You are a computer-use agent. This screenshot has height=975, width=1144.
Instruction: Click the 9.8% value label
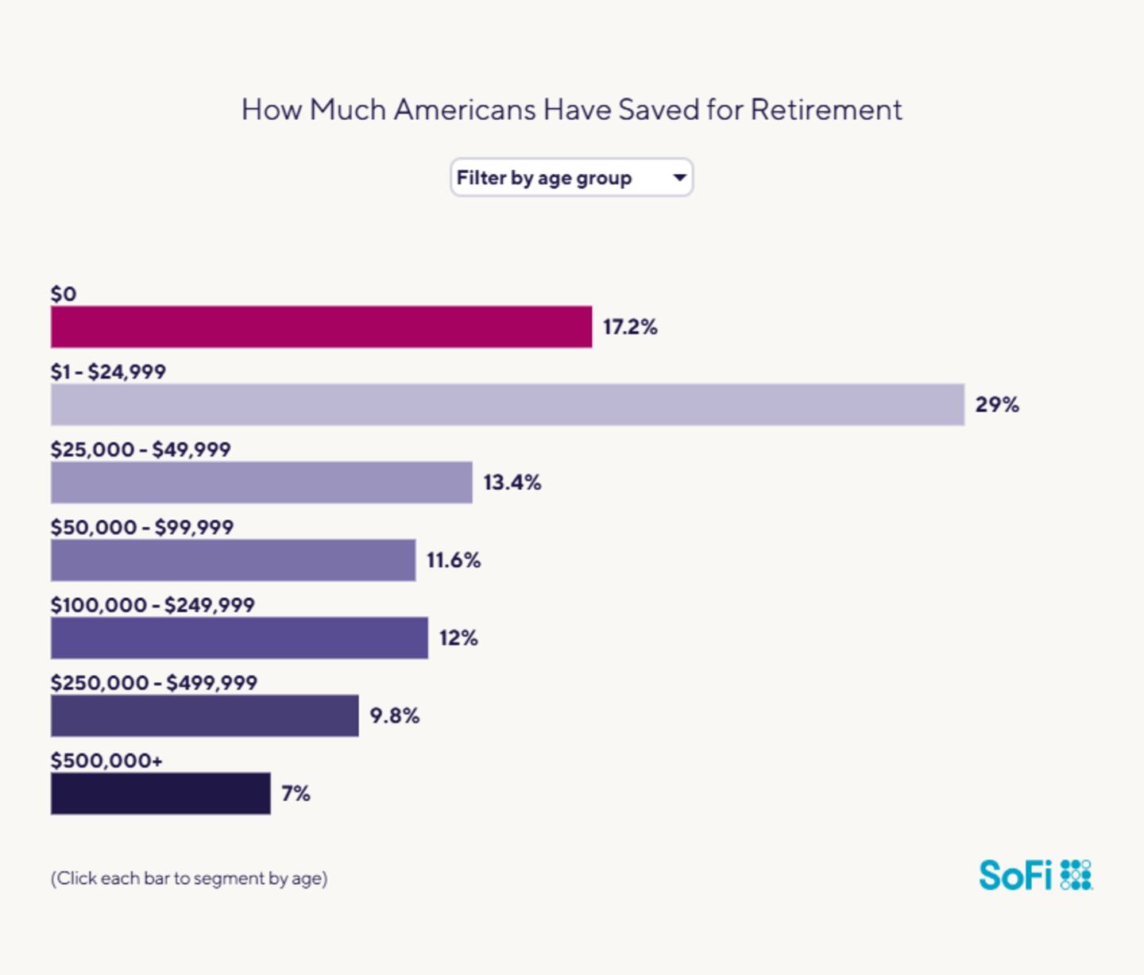pos(395,716)
